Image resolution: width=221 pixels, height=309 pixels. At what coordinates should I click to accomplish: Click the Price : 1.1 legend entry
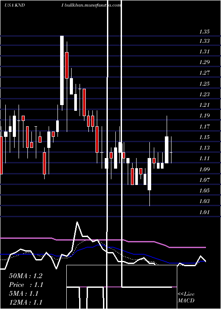tap(26, 285)
